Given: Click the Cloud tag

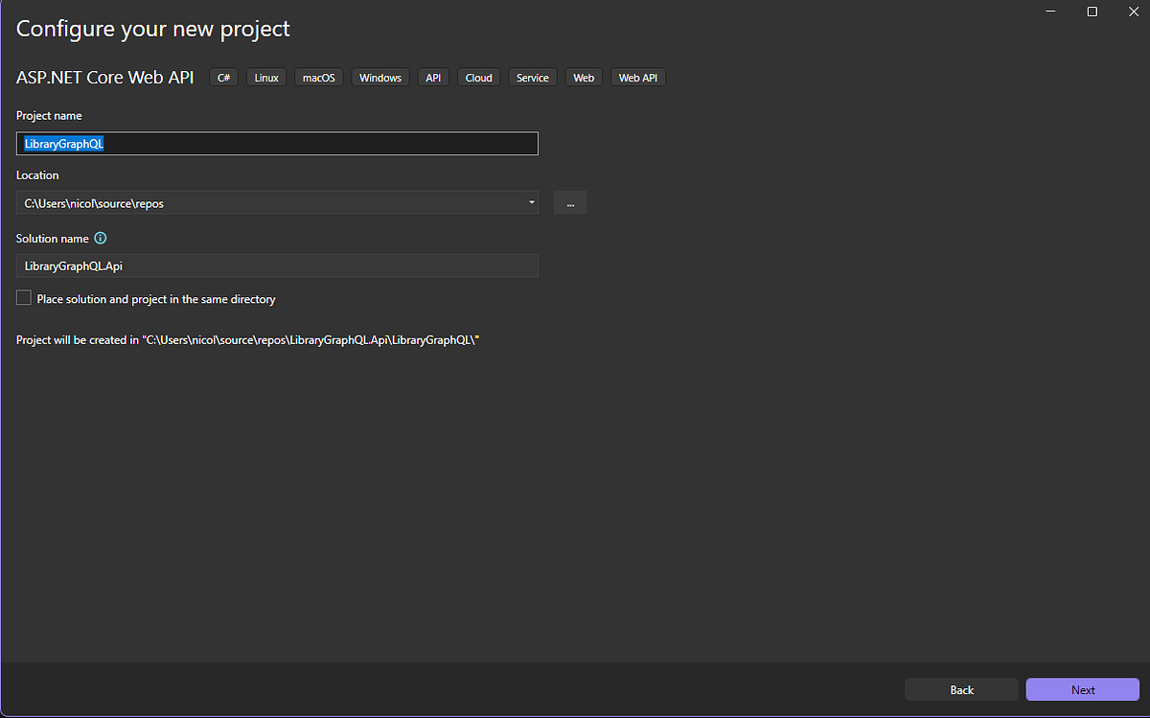Looking at the screenshot, I should pyautogui.click(x=478, y=77).
